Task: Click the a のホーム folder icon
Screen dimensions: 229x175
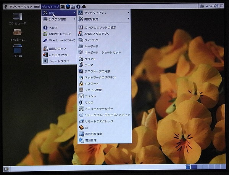Action: [x=18, y=35]
